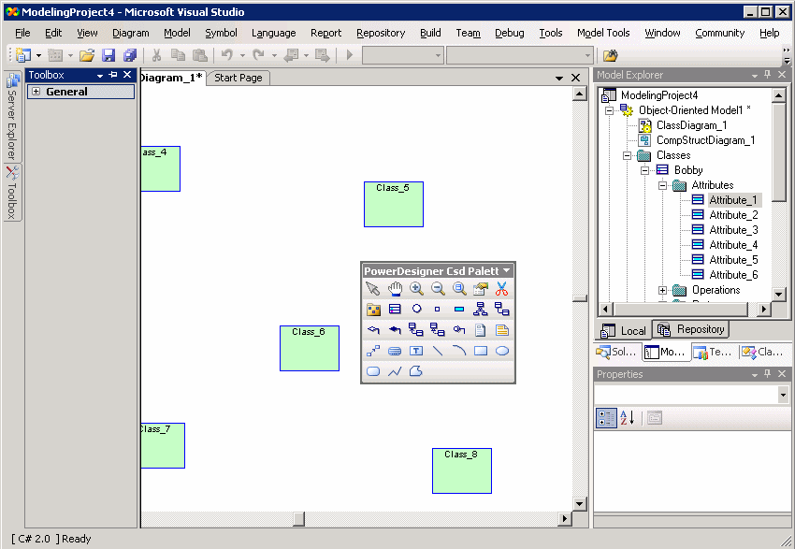Pick the small square Port tool
Viewport: 795px width, 549px height.
(x=437, y=310)
